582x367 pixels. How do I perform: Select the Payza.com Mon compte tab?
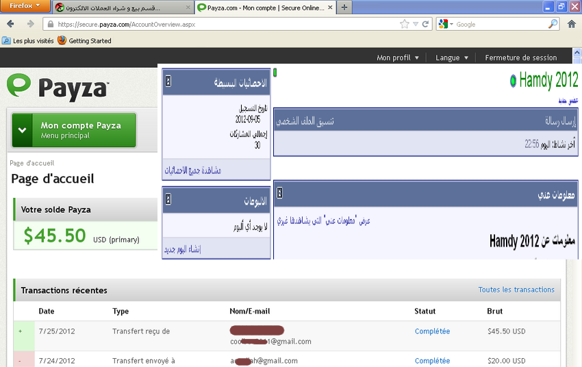tap(265, 8)
